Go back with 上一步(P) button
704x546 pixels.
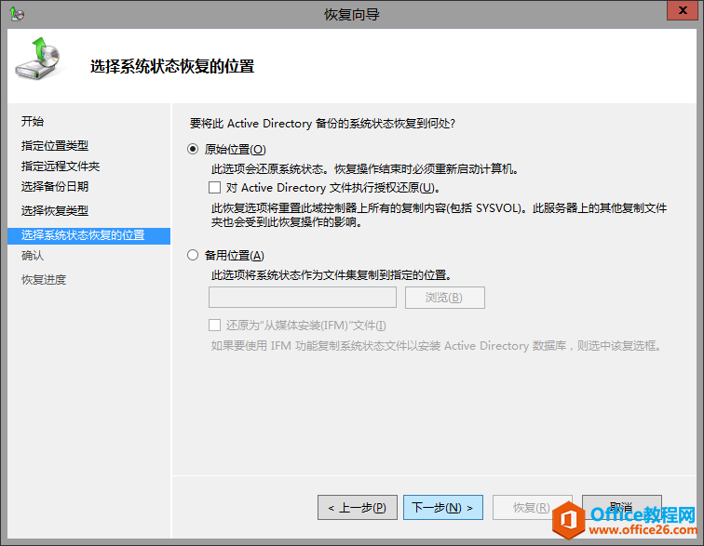pyautogui.click(x=358, y=508)
